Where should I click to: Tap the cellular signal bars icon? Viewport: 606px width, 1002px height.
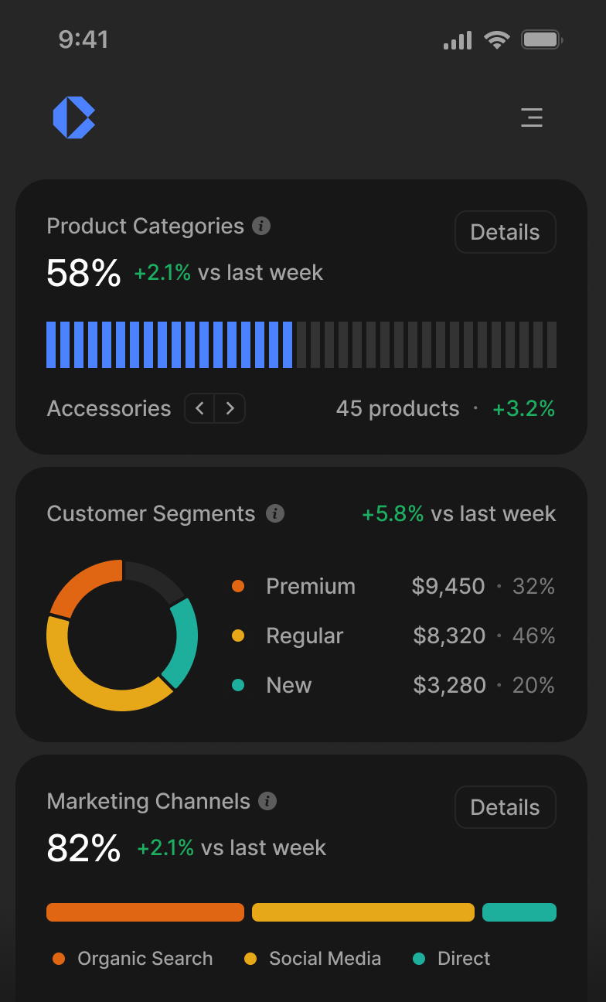(x=458, y=41)
